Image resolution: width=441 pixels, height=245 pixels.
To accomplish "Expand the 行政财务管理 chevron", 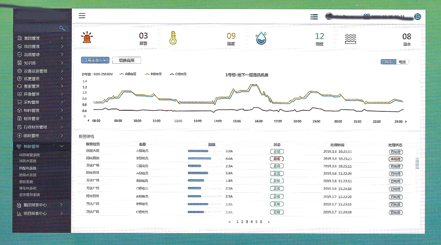I will point(62,127).
